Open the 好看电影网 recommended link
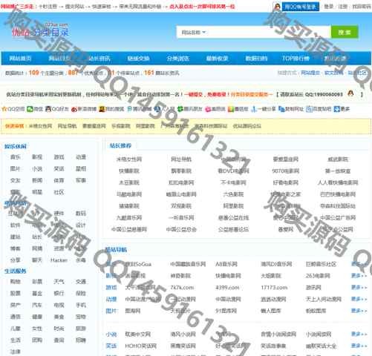Screen dimensions: 372x356 pyautogui.click(x=285, y=182)
